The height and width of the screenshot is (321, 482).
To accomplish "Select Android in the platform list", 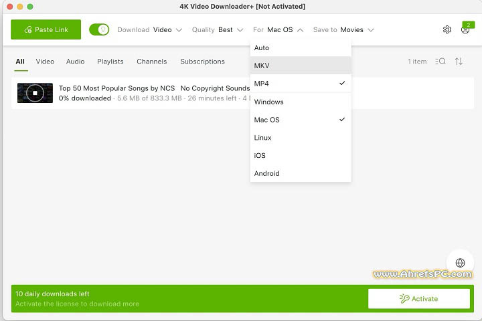I will [x=301, y=173].
